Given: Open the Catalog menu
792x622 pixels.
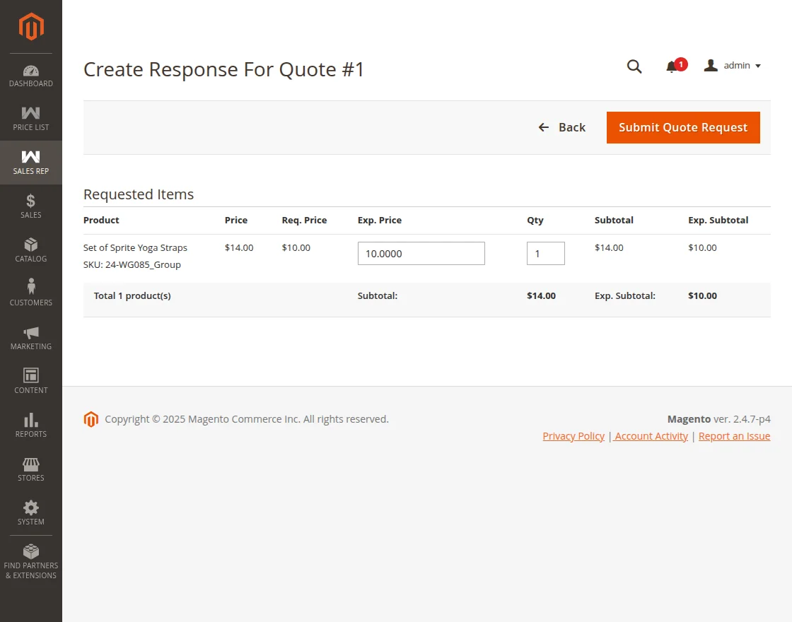Looking at the screenshot, I should 31,250.
